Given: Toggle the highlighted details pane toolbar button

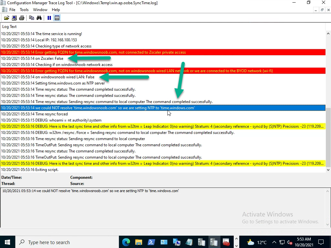Looking at the screenshot, I should (x=57, y=18).
